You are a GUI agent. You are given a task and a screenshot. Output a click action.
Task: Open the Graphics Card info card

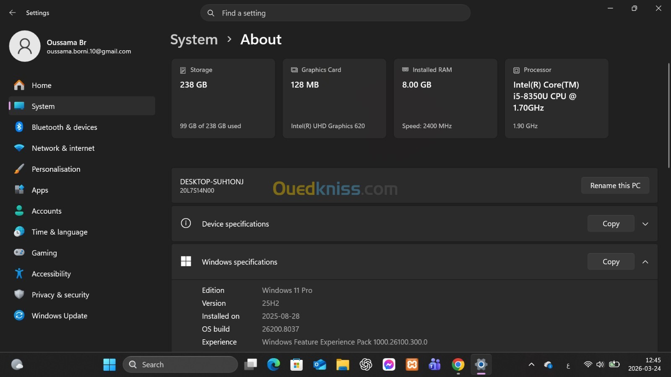pyautogui.click(x=334, y=98)
